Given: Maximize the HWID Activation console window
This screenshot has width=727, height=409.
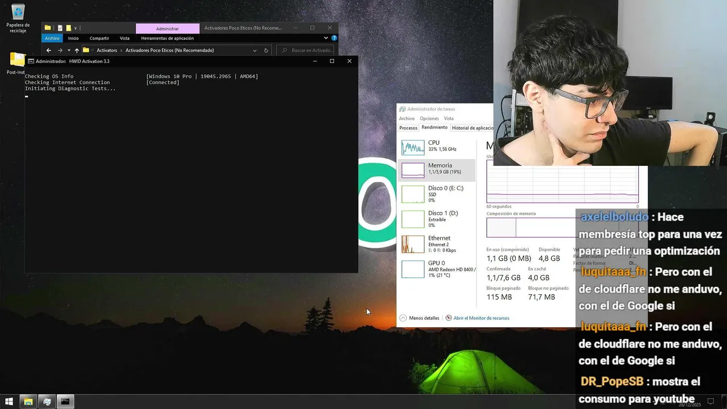Looking at the screenshot, I should pyautogui.click(x=332, y=61).
